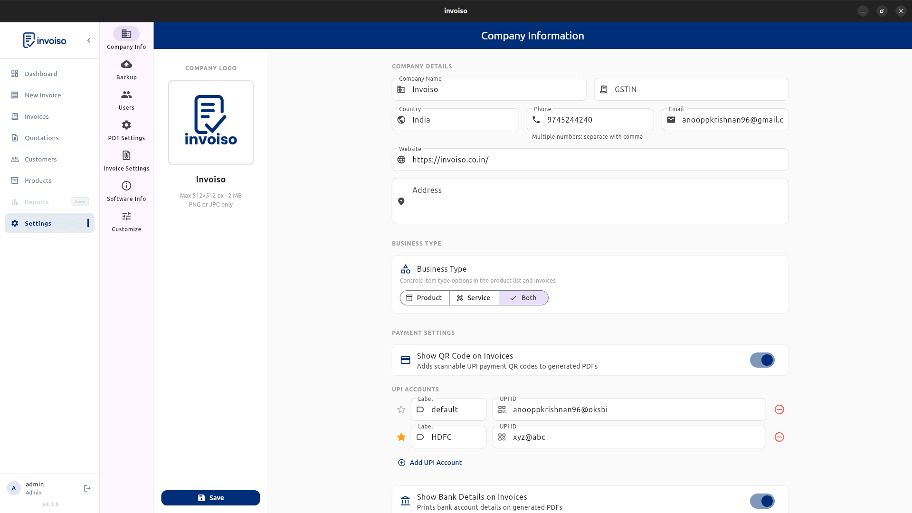Click the admin avatar

[14, 488]
